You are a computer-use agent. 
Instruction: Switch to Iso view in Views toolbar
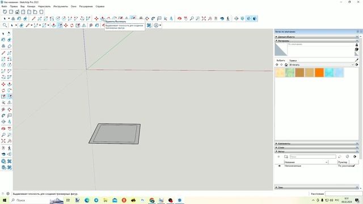pos(5,12)
